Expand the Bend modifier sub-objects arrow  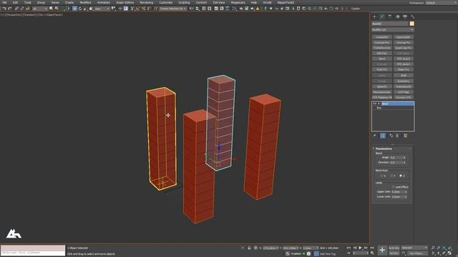point(379,104)
